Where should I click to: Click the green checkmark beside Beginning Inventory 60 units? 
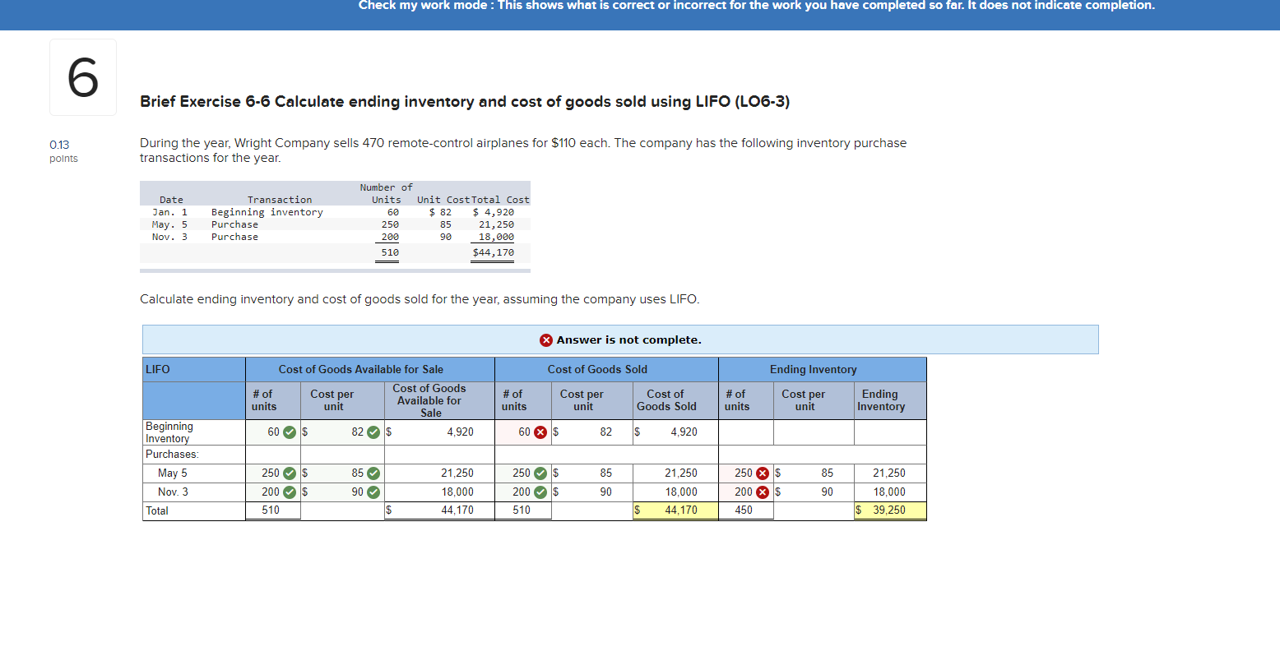pos(290,432)
